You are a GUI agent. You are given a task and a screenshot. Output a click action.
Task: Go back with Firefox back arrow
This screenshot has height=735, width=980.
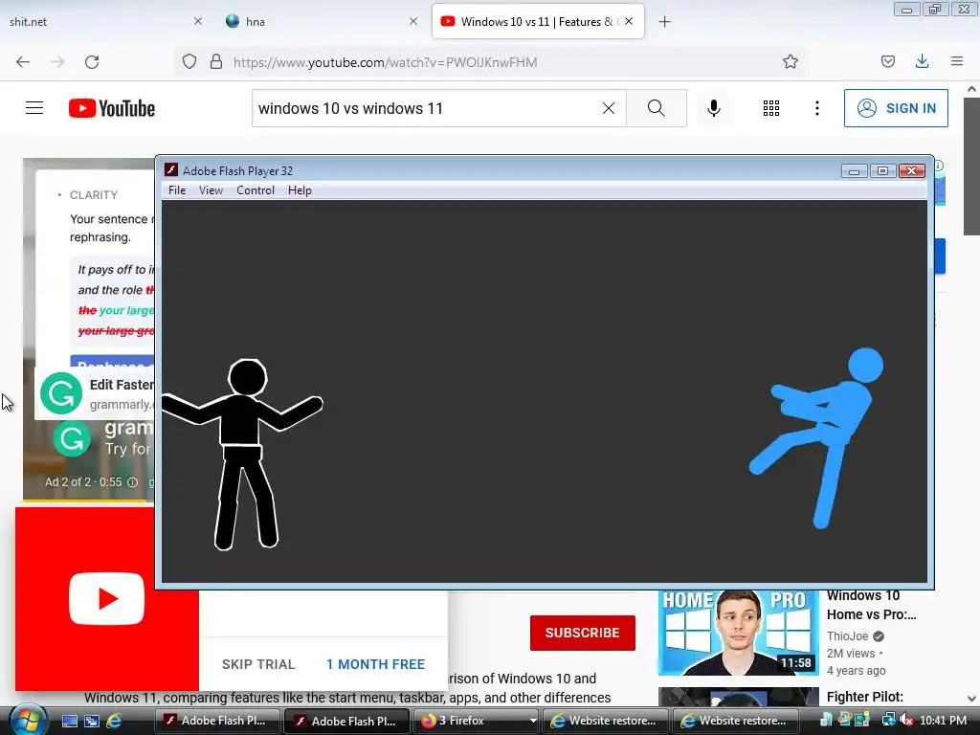[23, 62]
